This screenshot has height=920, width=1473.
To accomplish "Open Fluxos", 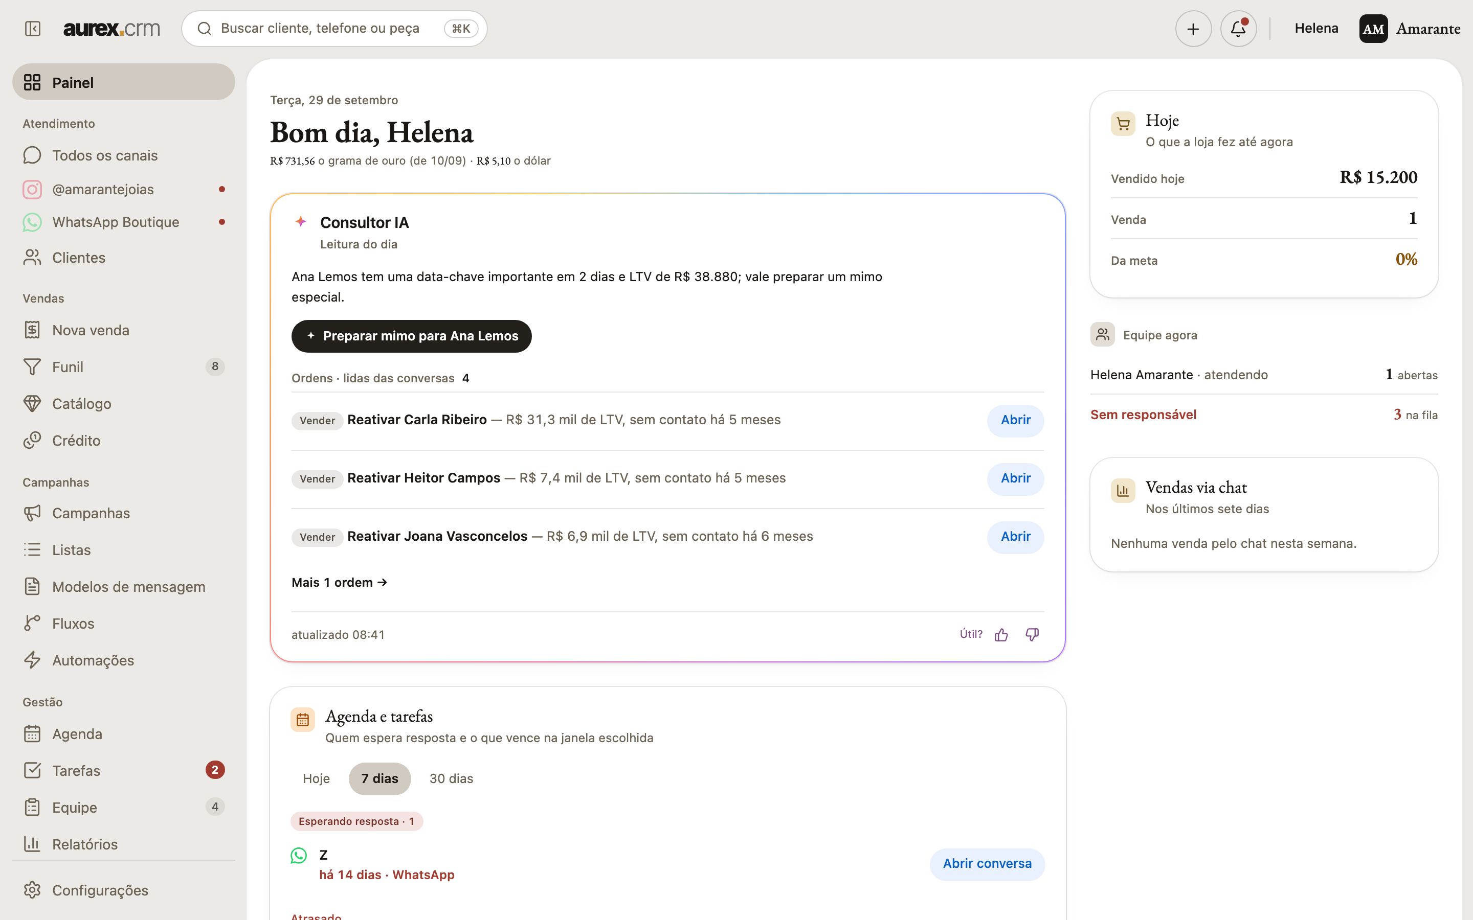I will pos(124,624).
